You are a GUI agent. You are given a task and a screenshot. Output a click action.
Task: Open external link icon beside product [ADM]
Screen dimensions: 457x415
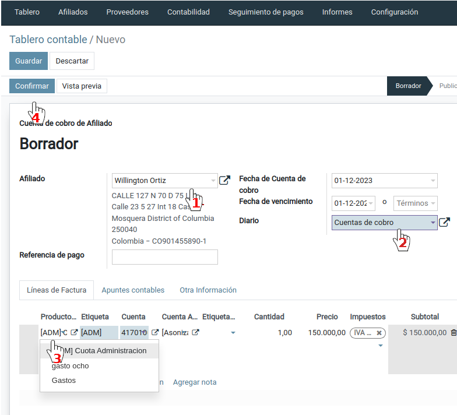74,332
